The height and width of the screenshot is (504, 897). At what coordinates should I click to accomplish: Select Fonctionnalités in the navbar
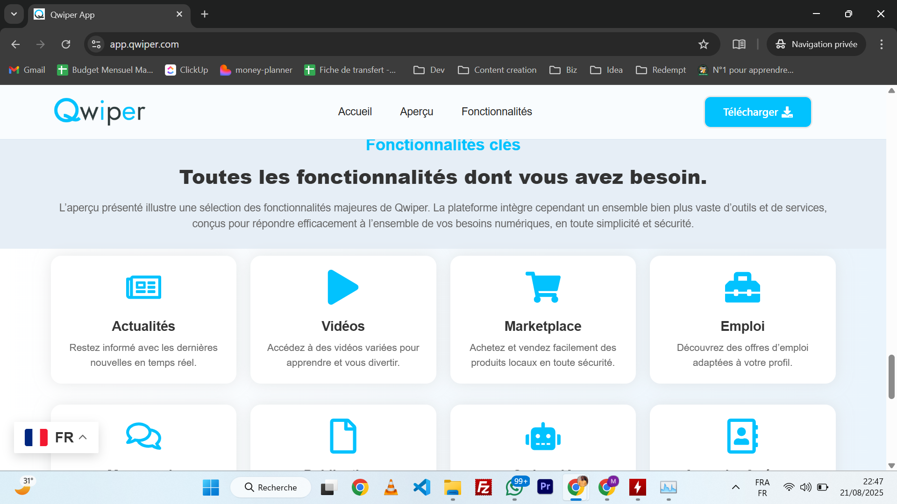pyautogui.click(x=497, y=112)
